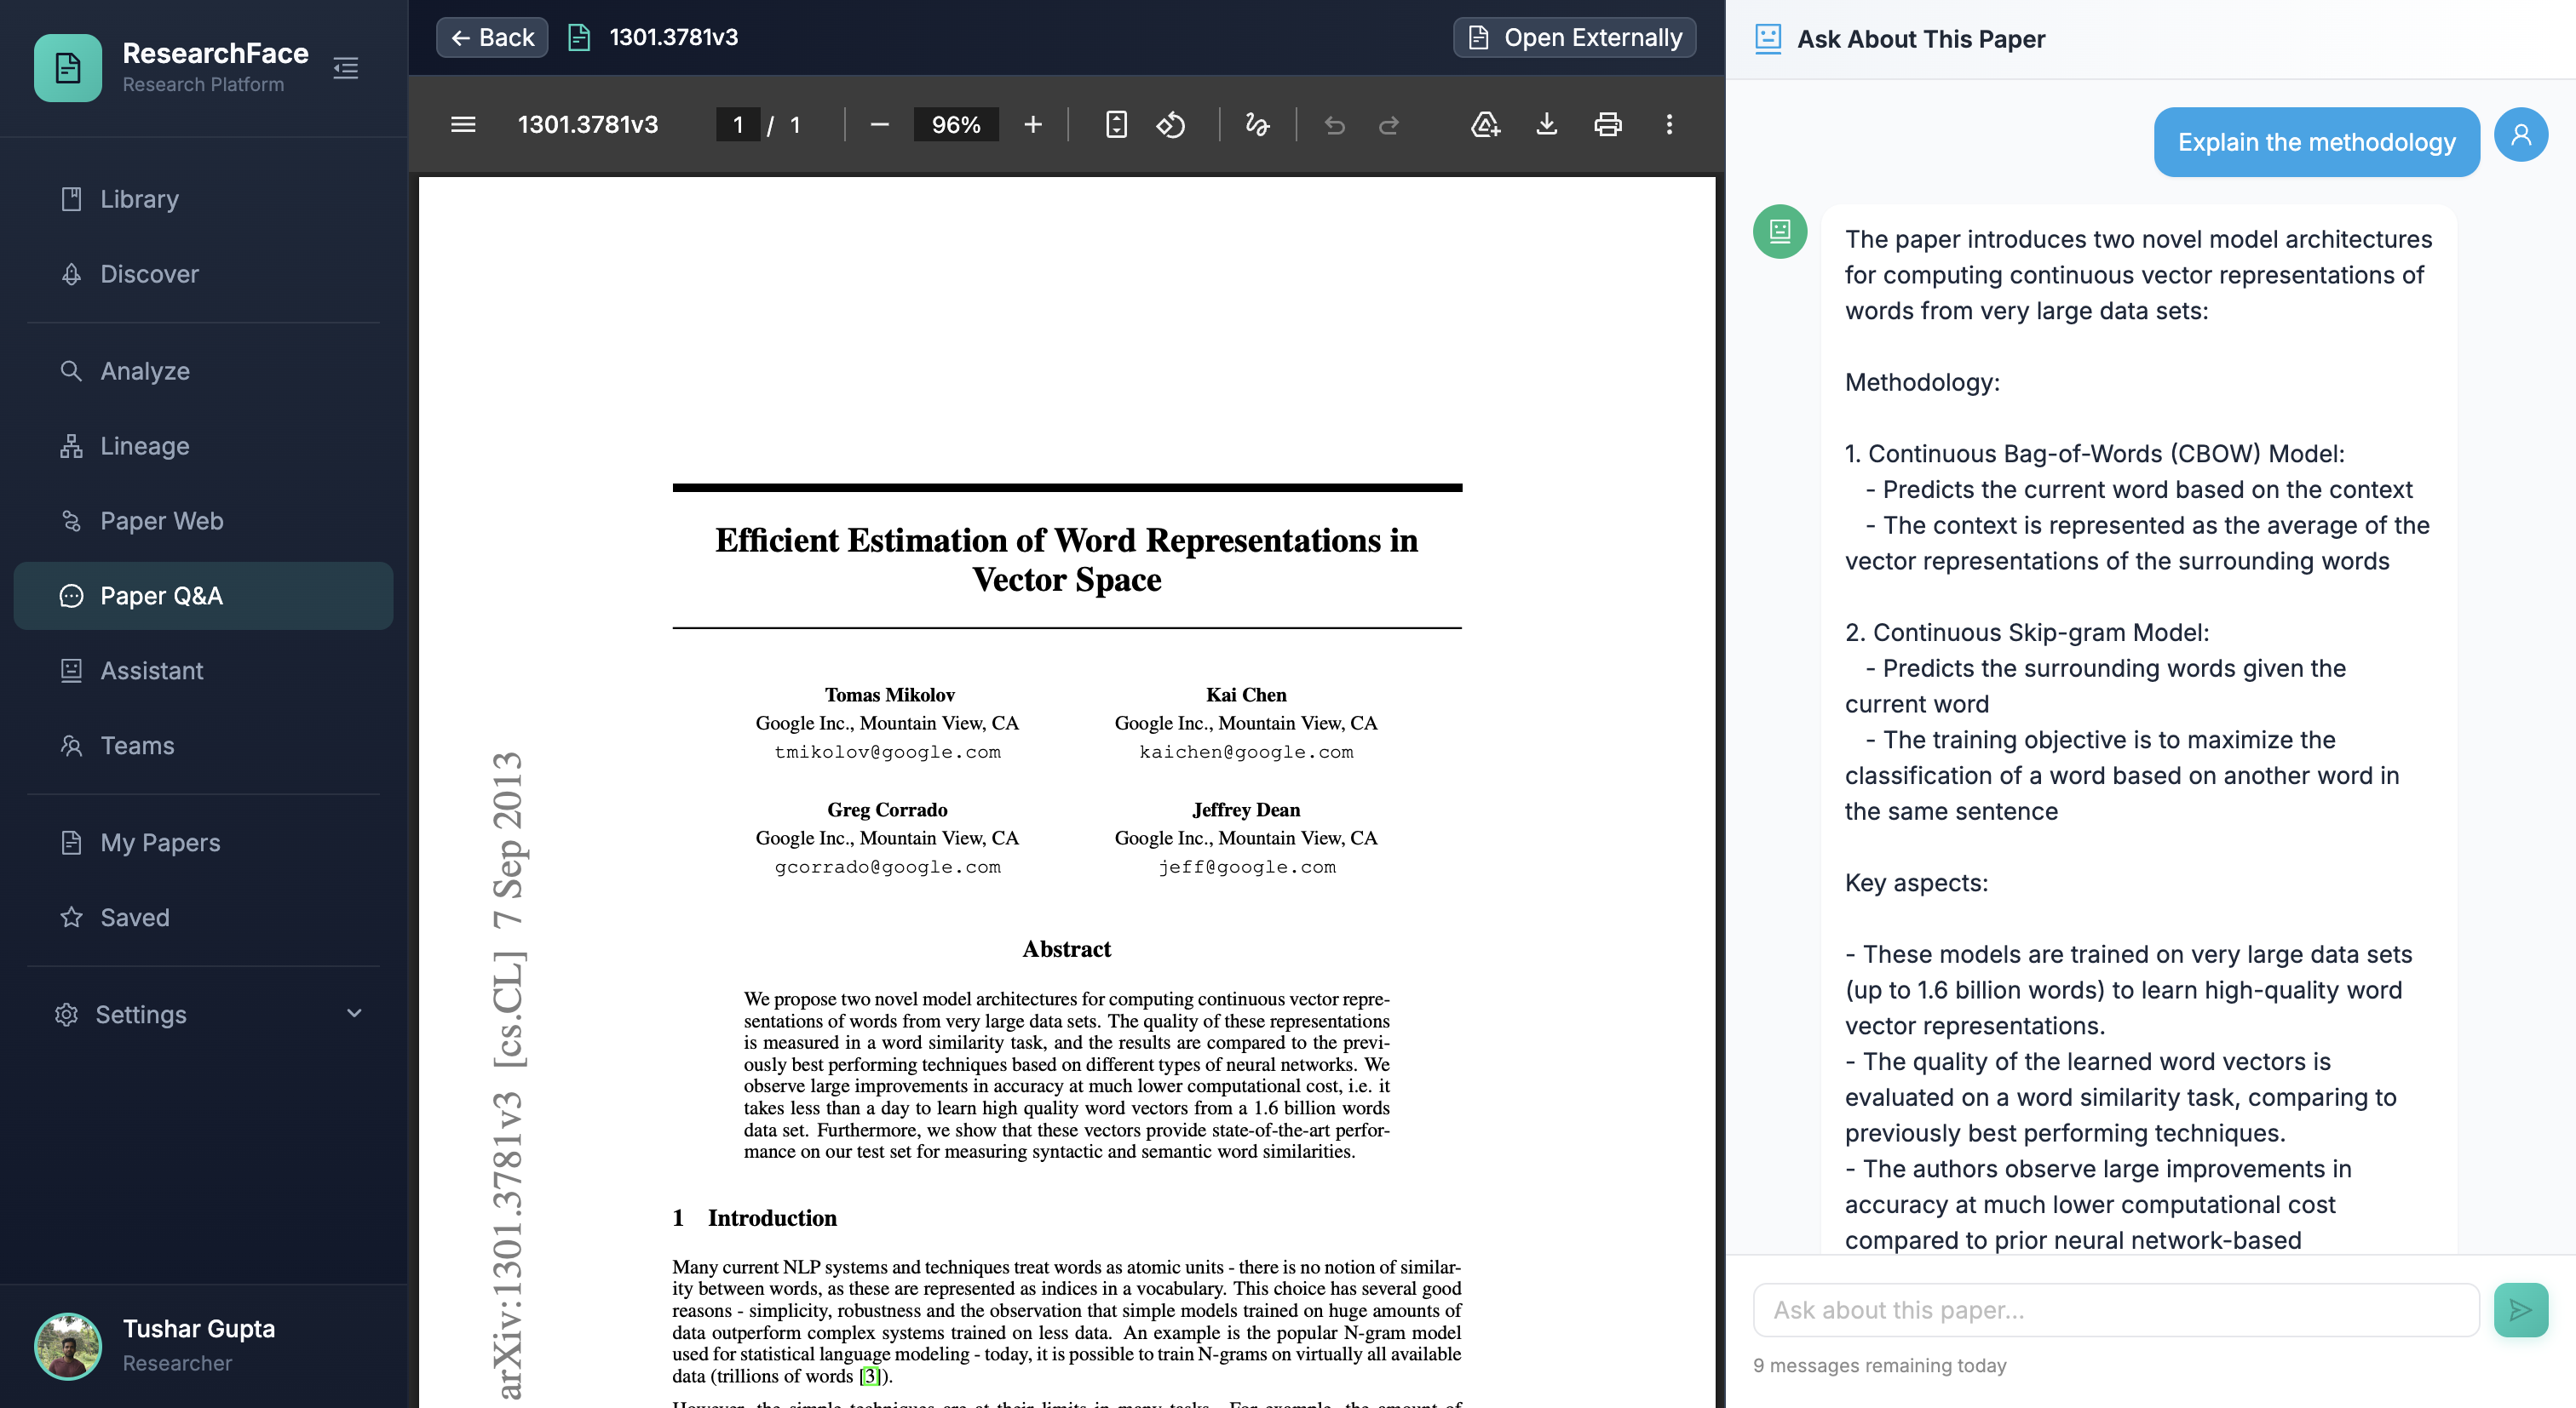Download the PDF
2576x1408 pixels.
[x=1546, y=124]
